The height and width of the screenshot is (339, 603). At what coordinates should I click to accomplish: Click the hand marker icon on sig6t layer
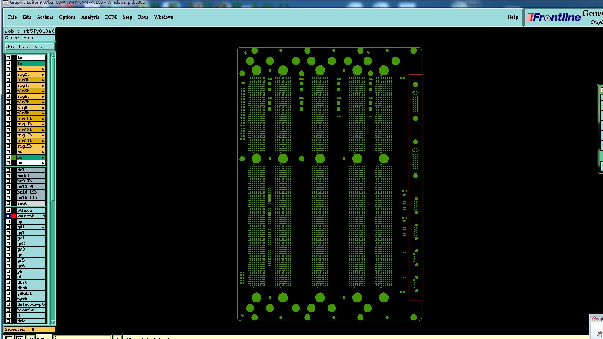click(x=43, y=96)
